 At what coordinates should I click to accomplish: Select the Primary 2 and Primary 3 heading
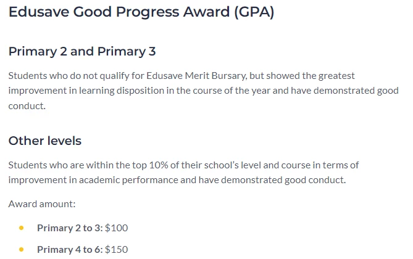coord(82,52)
